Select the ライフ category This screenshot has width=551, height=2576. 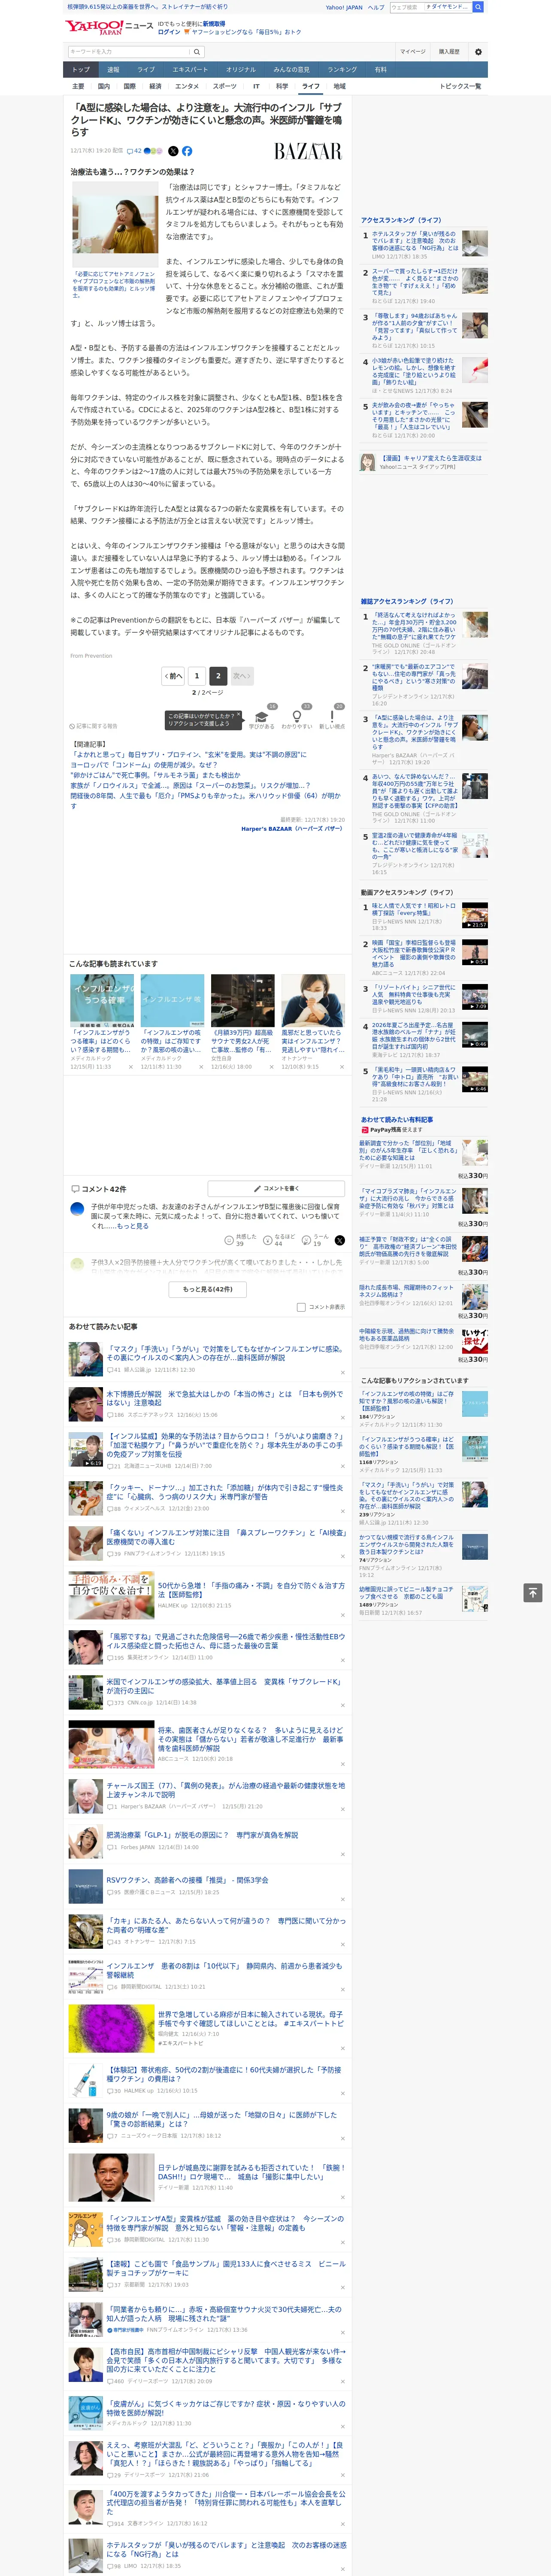(311, 86)
